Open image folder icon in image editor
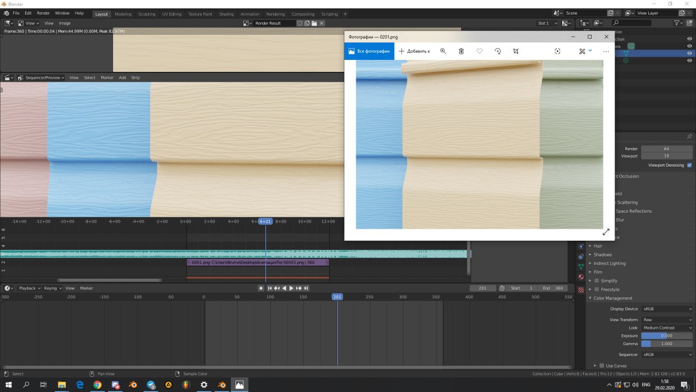The image size is (696, 392). [314, 23]
